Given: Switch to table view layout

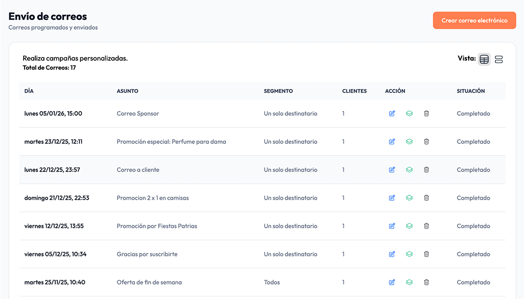Looking at the screenshot, I should (484, 59).
